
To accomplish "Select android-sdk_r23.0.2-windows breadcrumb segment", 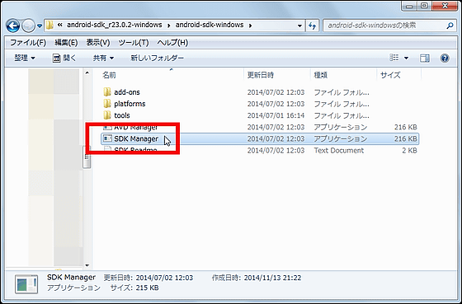I will point(115,25).
